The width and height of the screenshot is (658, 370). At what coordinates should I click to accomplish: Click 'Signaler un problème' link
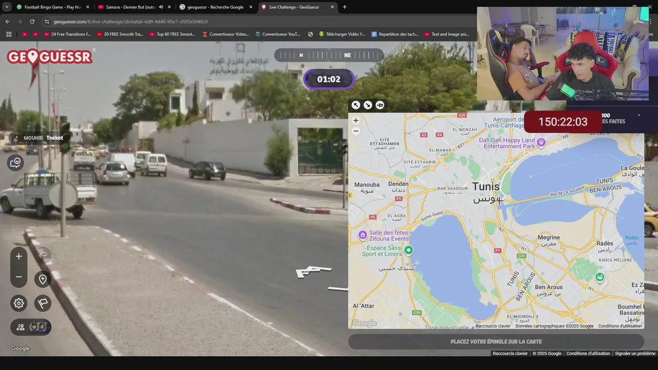635,354
